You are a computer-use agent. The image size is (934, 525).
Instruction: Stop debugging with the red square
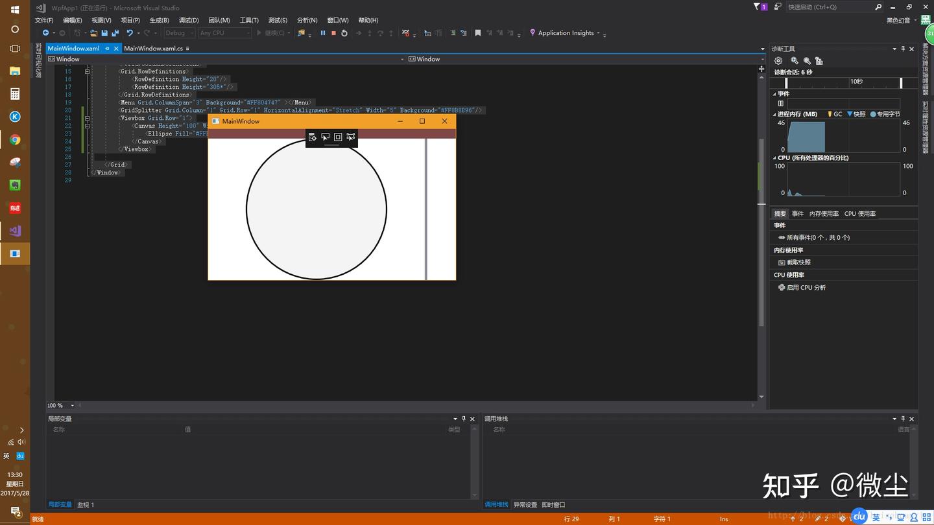tap(333, 33)
